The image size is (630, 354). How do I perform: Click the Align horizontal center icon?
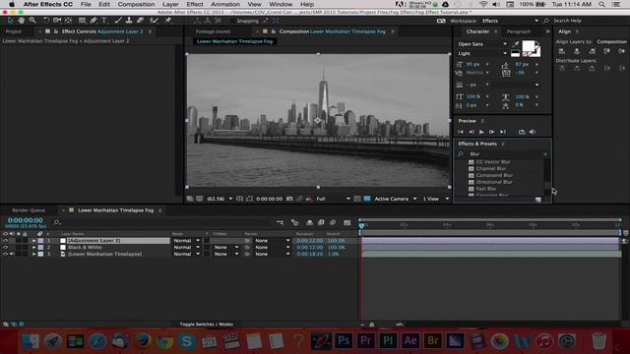pyautogui.click(x=577, y=51)
